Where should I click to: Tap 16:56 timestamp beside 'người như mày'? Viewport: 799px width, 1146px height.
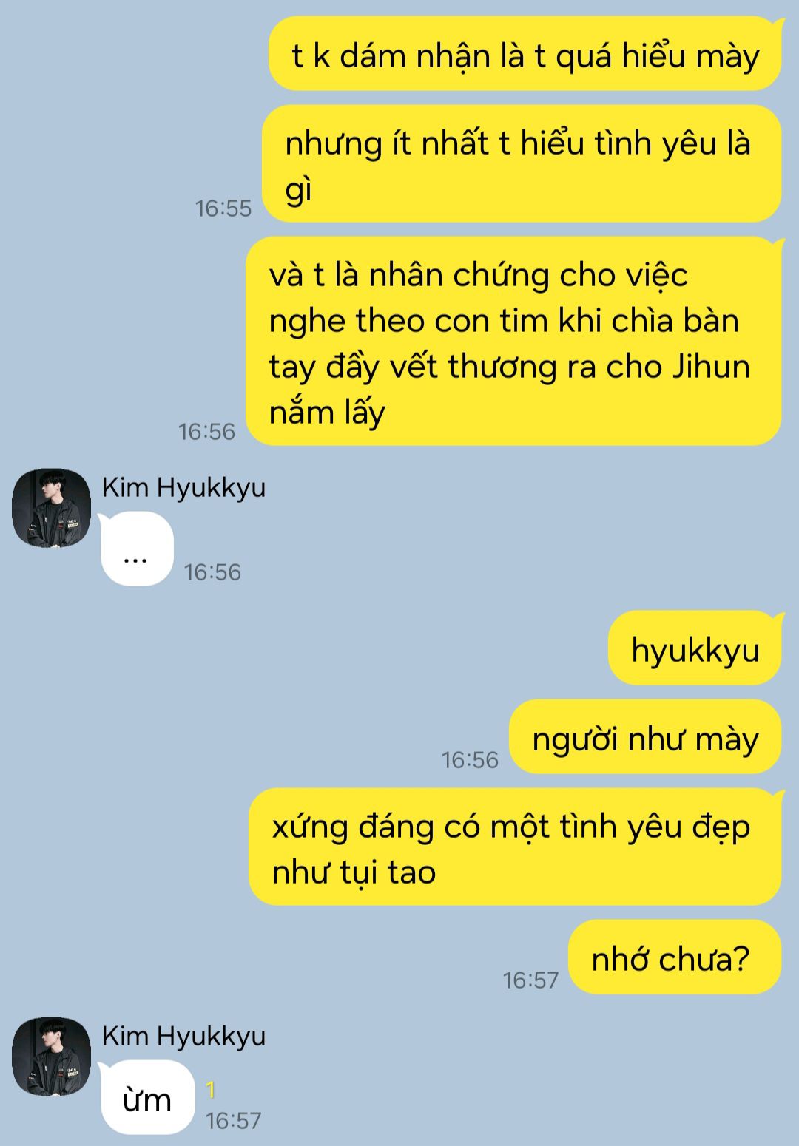pyautogui.click(x=470, y=760)
